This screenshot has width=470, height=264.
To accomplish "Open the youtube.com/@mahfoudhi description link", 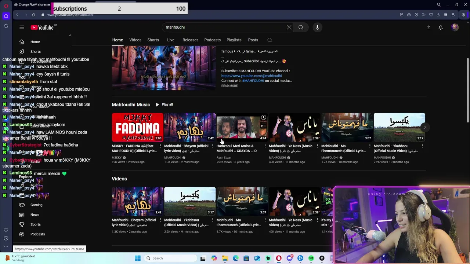I will (x=252, y=76).
